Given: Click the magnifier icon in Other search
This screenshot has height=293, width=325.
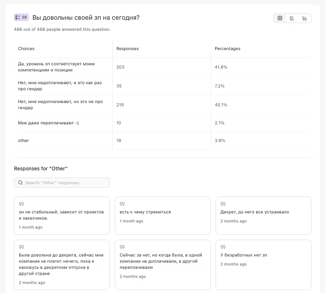Looking at the screenshot, I should [x=20, y=183].
